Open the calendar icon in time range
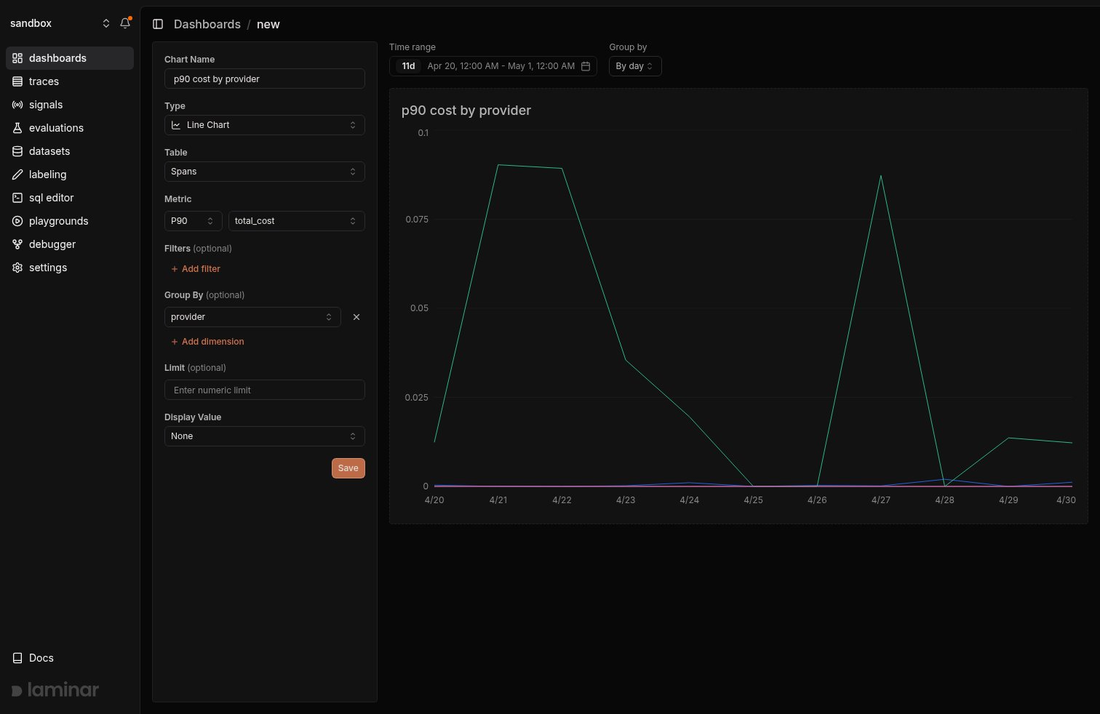 [586, 66]
